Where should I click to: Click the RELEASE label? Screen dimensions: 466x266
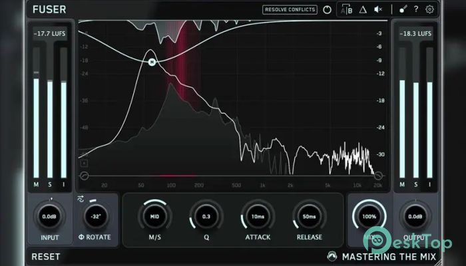309,237
